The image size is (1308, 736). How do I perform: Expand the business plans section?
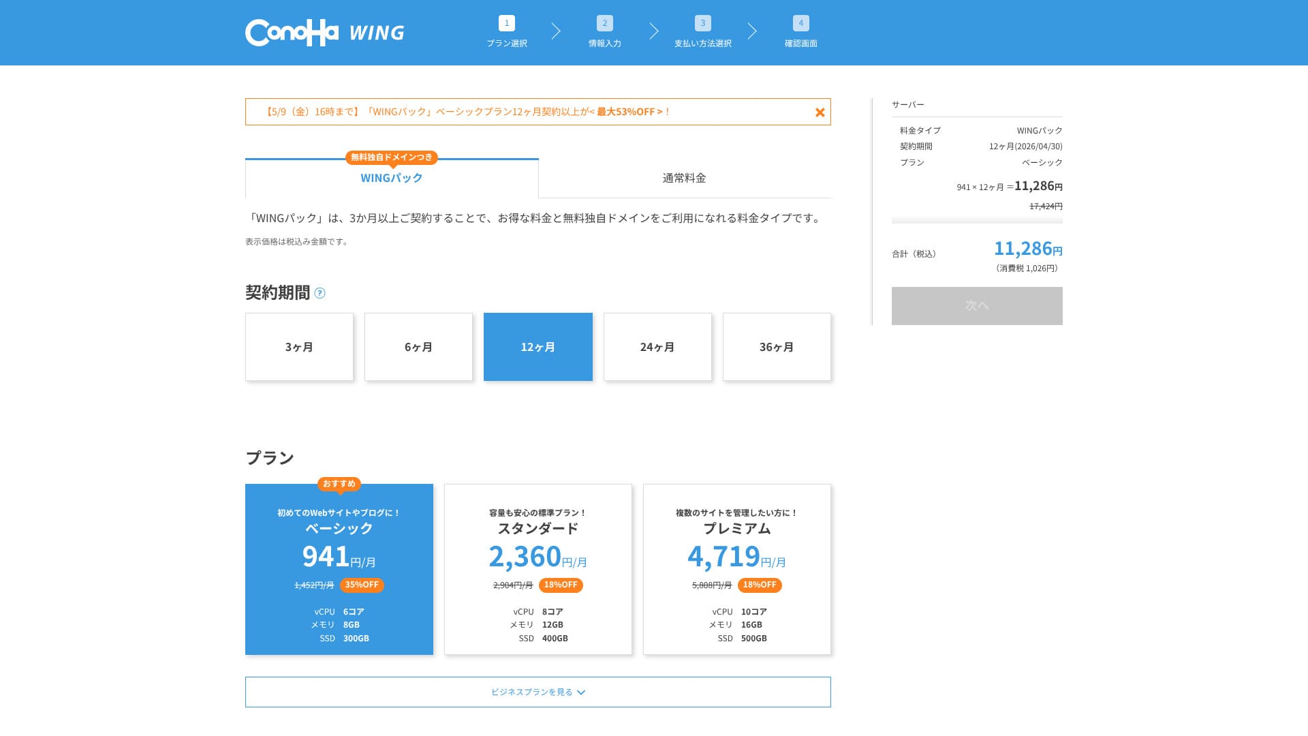531,692
